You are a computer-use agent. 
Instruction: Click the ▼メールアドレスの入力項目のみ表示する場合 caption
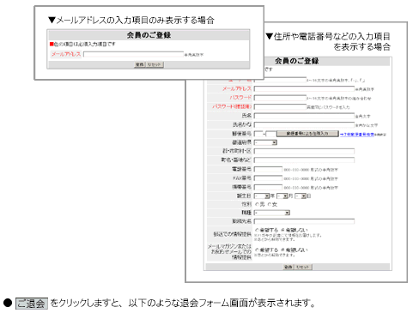[x=131, y=21]
